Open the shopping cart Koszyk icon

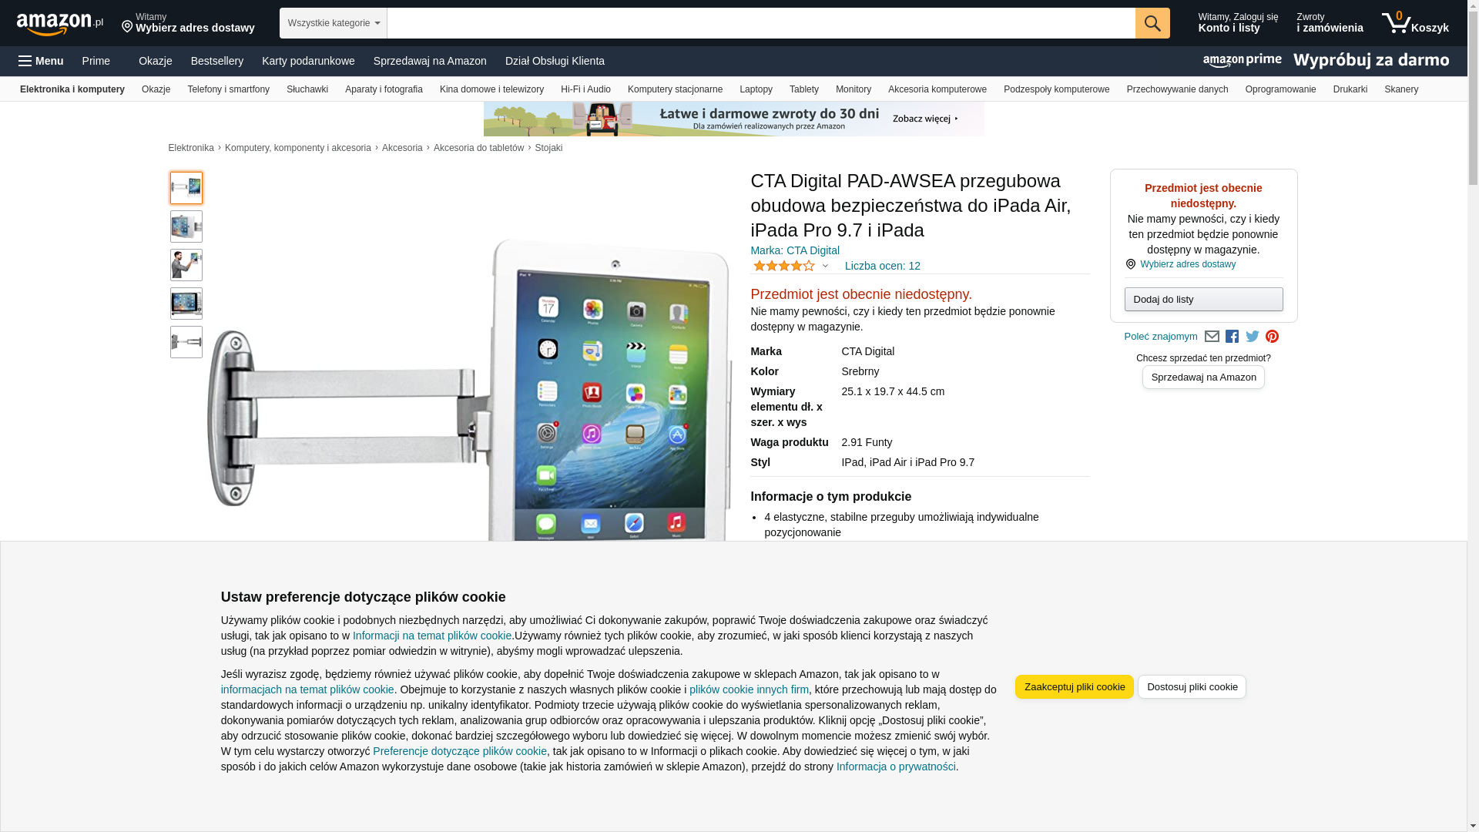[x=1415, y=23]
